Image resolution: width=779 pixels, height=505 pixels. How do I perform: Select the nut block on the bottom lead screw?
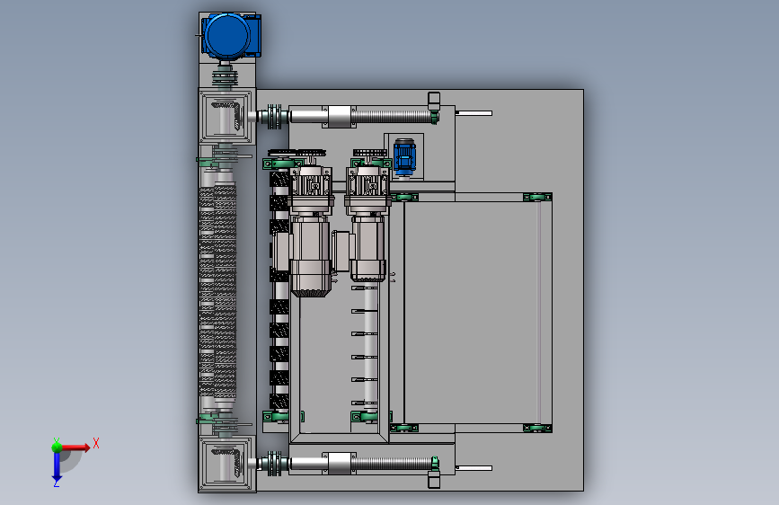coord(339,464)
